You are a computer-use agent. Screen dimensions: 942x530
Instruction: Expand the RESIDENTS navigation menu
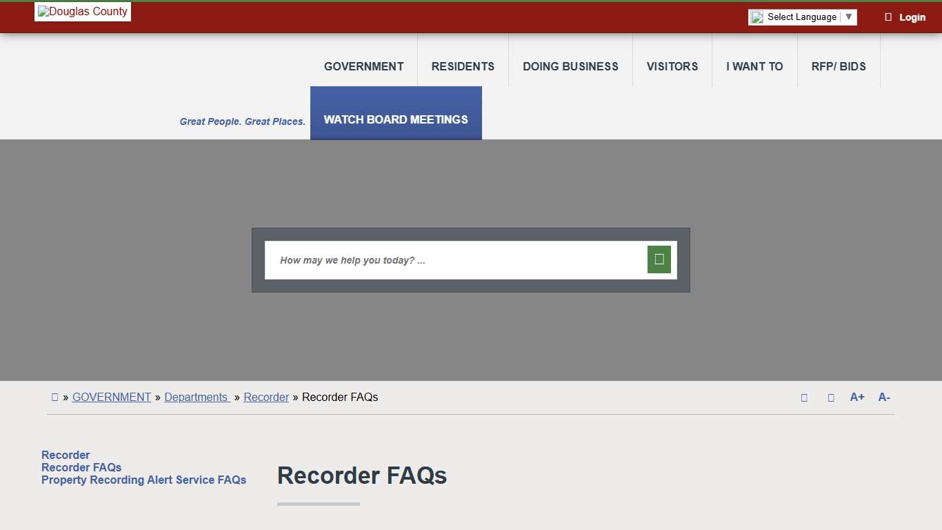point(463,66)
